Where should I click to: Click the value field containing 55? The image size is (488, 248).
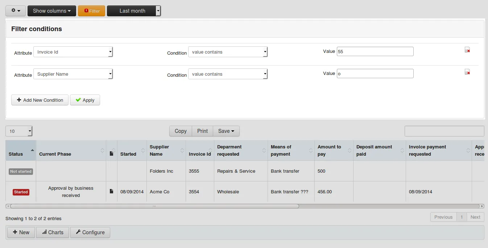click(375, 51)
